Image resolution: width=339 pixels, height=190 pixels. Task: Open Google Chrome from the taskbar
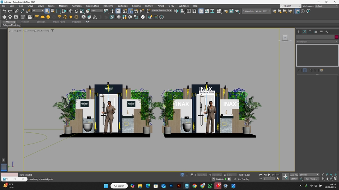coord(195,186)
